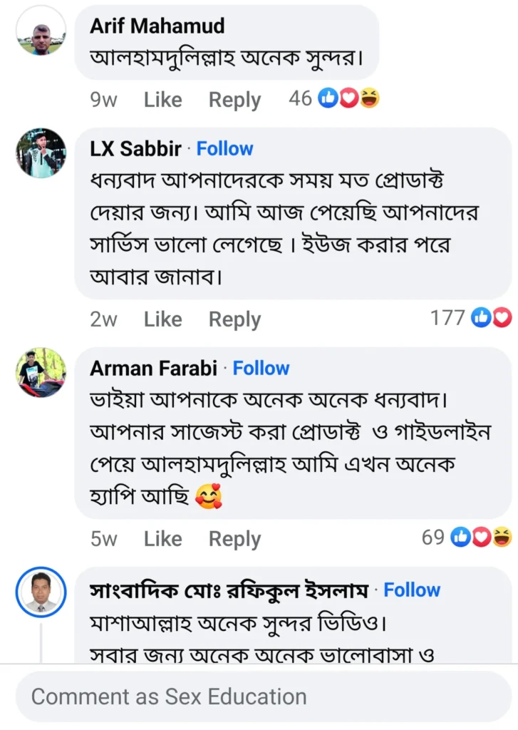The image size is (518, 730).
Task: Click the love reaction beside 46
Action: coord(348,98)
